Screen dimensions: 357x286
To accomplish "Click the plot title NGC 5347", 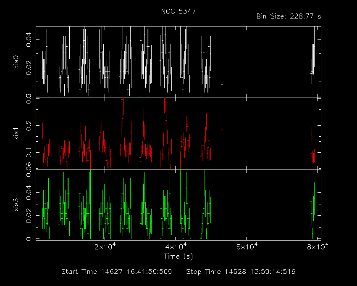I will tap(178, 11).
